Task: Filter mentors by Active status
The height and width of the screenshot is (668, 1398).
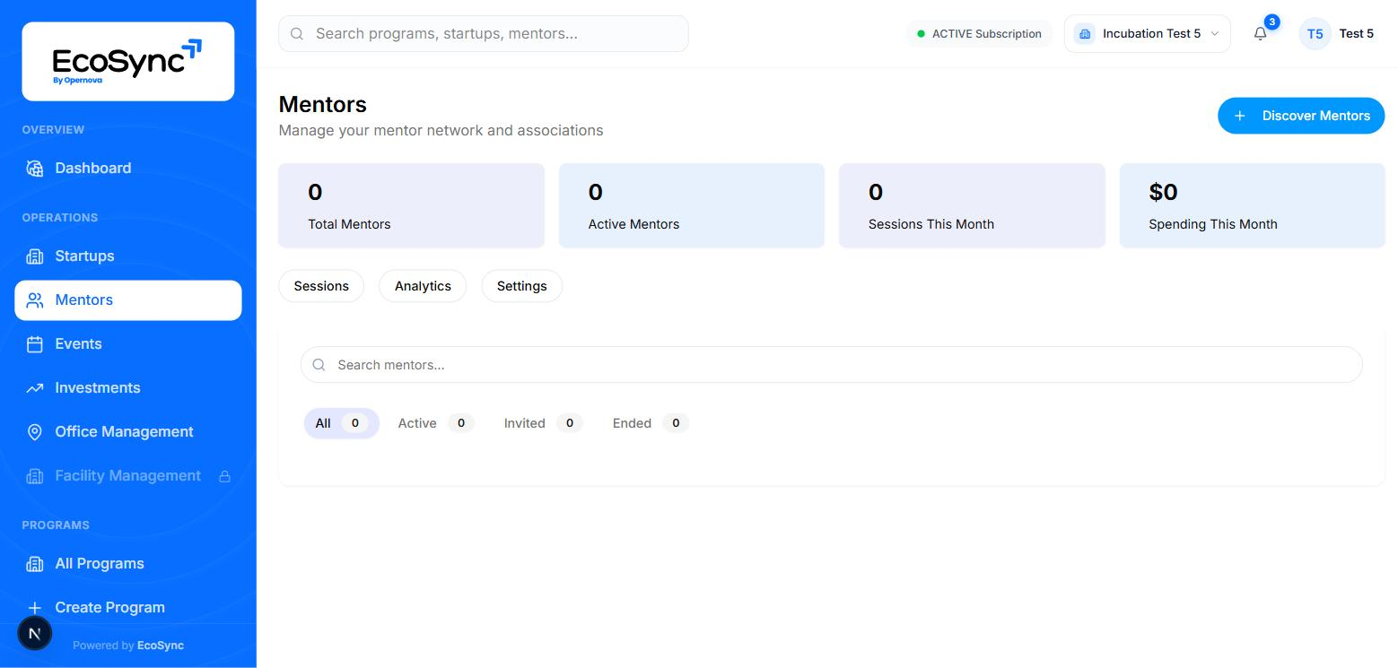Action: [436, 423]
